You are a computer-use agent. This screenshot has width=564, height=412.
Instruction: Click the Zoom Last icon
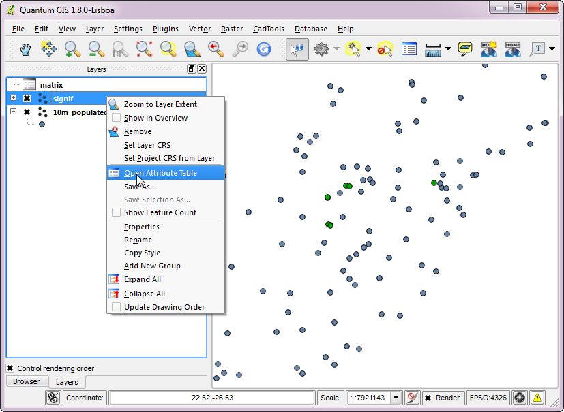(216, 49)
